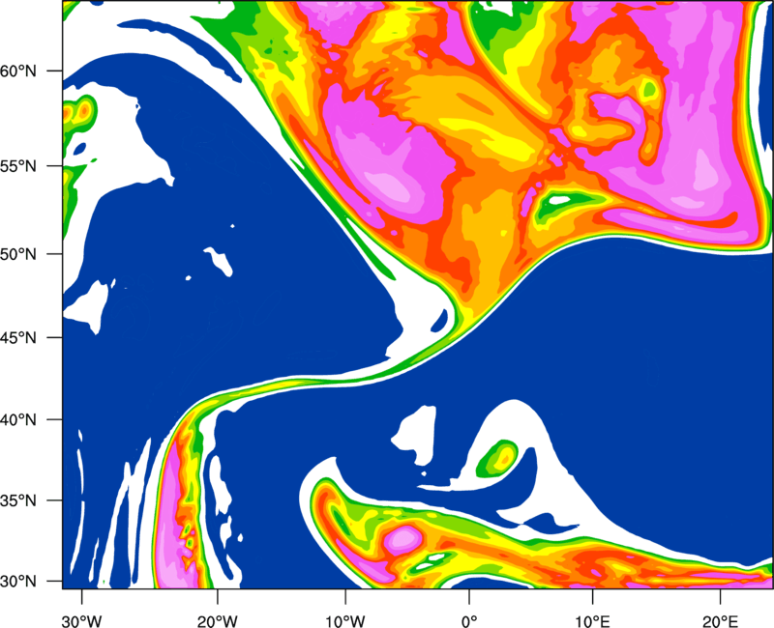This screenshot has height=628, width=774.
Task: Click the 35°N latitude axis label
Action: [x=18, y=500]
